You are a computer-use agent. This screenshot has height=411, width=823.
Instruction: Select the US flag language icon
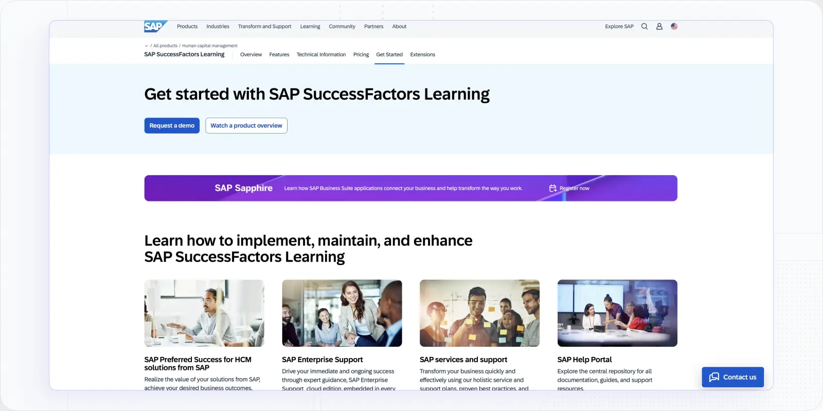coord(674,26)
